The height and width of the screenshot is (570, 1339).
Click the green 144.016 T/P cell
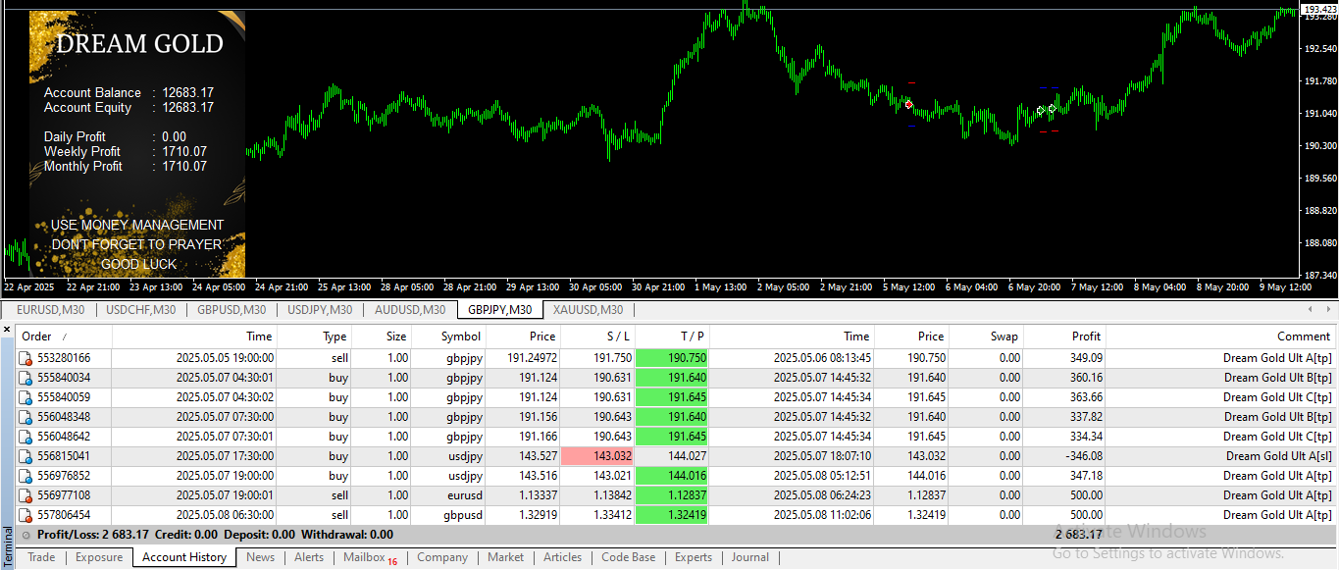672,476
